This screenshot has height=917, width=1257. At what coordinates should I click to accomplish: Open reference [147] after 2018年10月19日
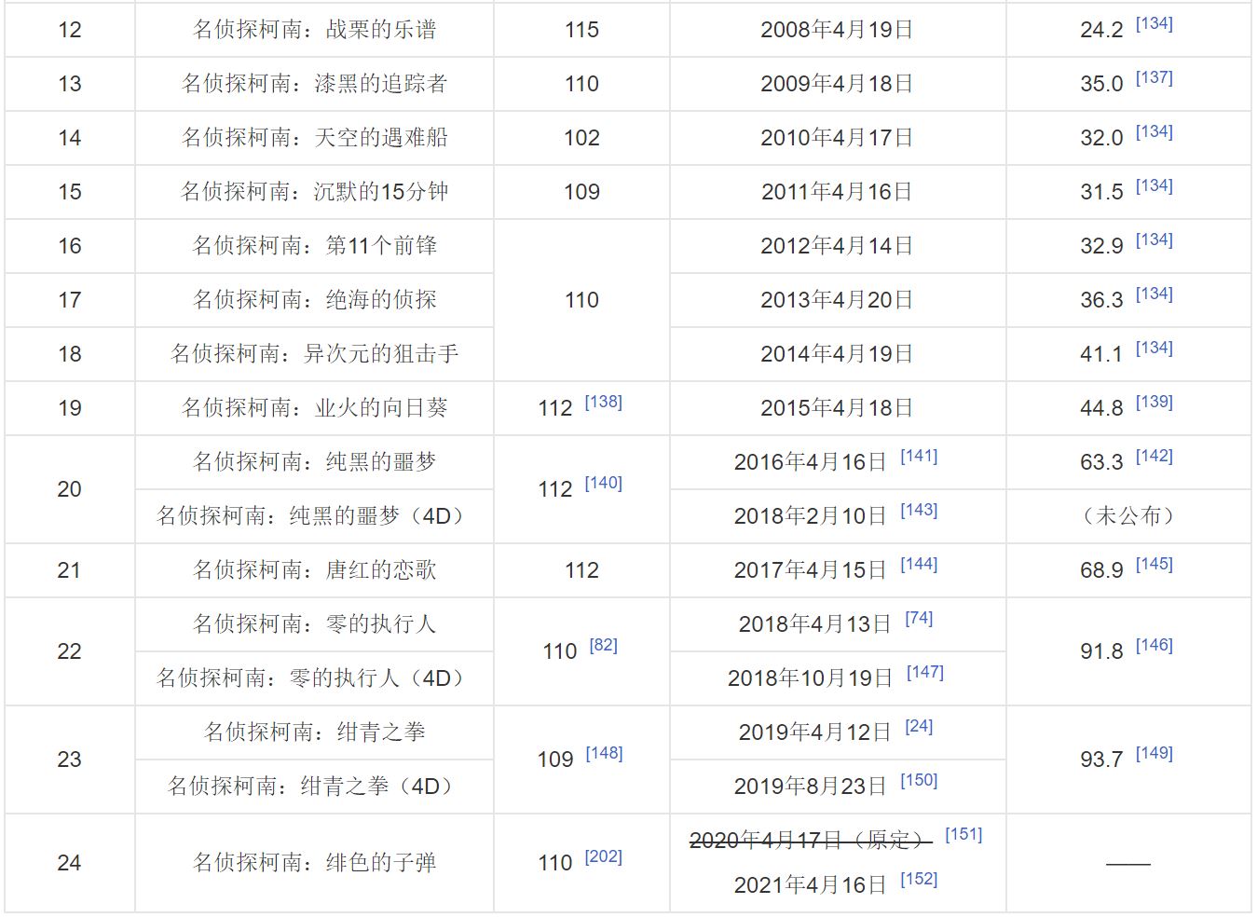[925, 673]
